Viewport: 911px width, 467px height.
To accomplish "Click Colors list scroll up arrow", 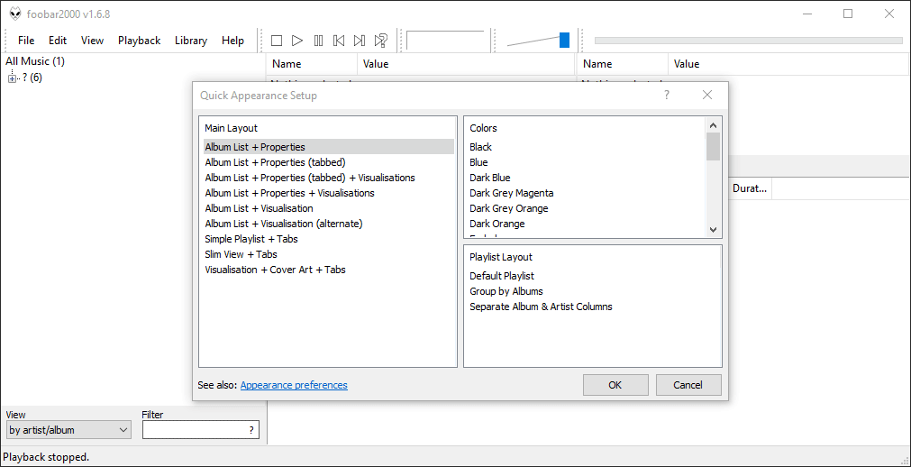I will 714,125.
